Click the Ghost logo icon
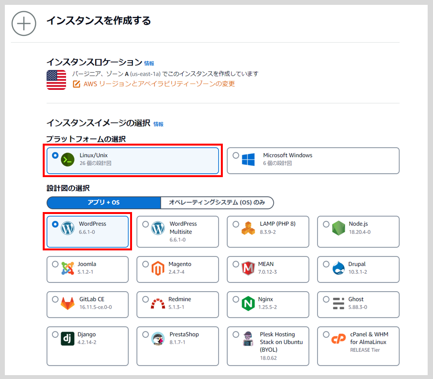This screenshot has height=379, width=433. pyautogui.click(x=338, y=304)
